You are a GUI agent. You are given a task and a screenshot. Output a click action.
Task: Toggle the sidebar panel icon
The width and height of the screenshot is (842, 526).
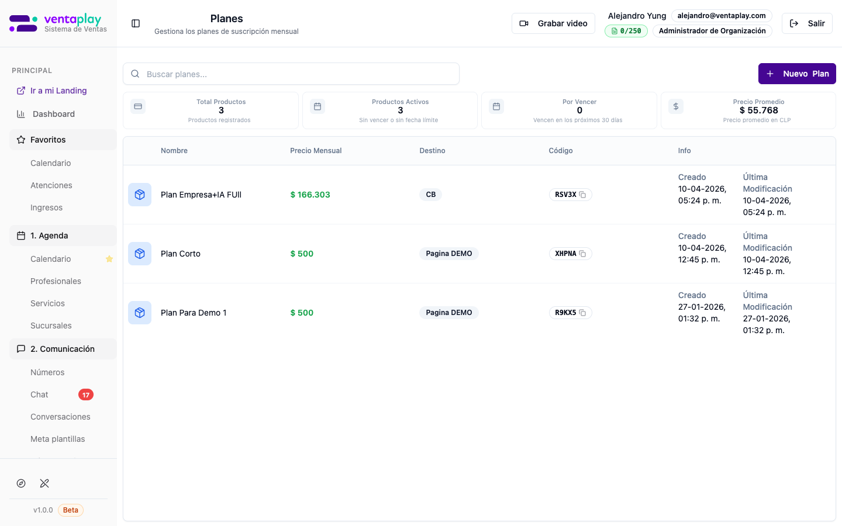pyautogui.click(x=136, y=23)
